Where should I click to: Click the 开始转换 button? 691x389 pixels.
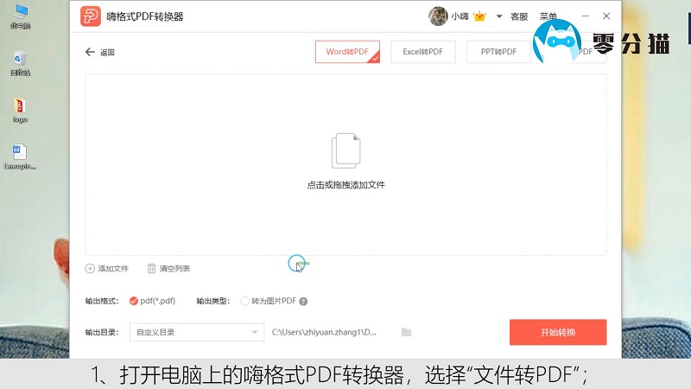[x=558, y=332]
